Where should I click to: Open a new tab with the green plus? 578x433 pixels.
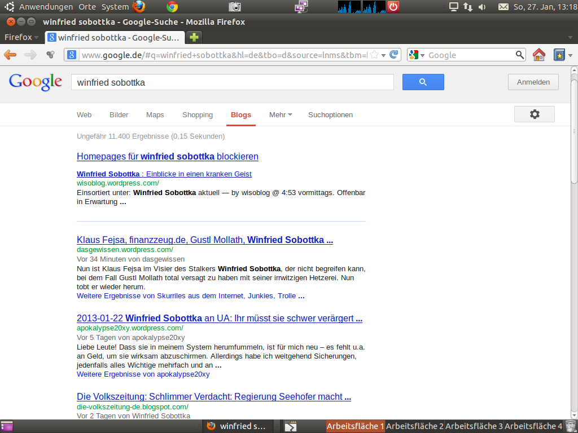[194, 37]
